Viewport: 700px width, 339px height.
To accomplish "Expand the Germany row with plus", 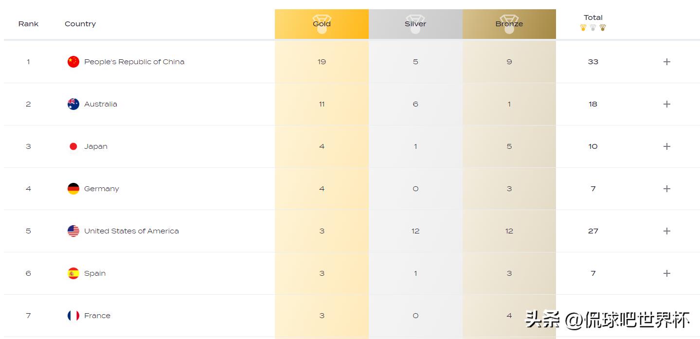I will tap(666, 189).
